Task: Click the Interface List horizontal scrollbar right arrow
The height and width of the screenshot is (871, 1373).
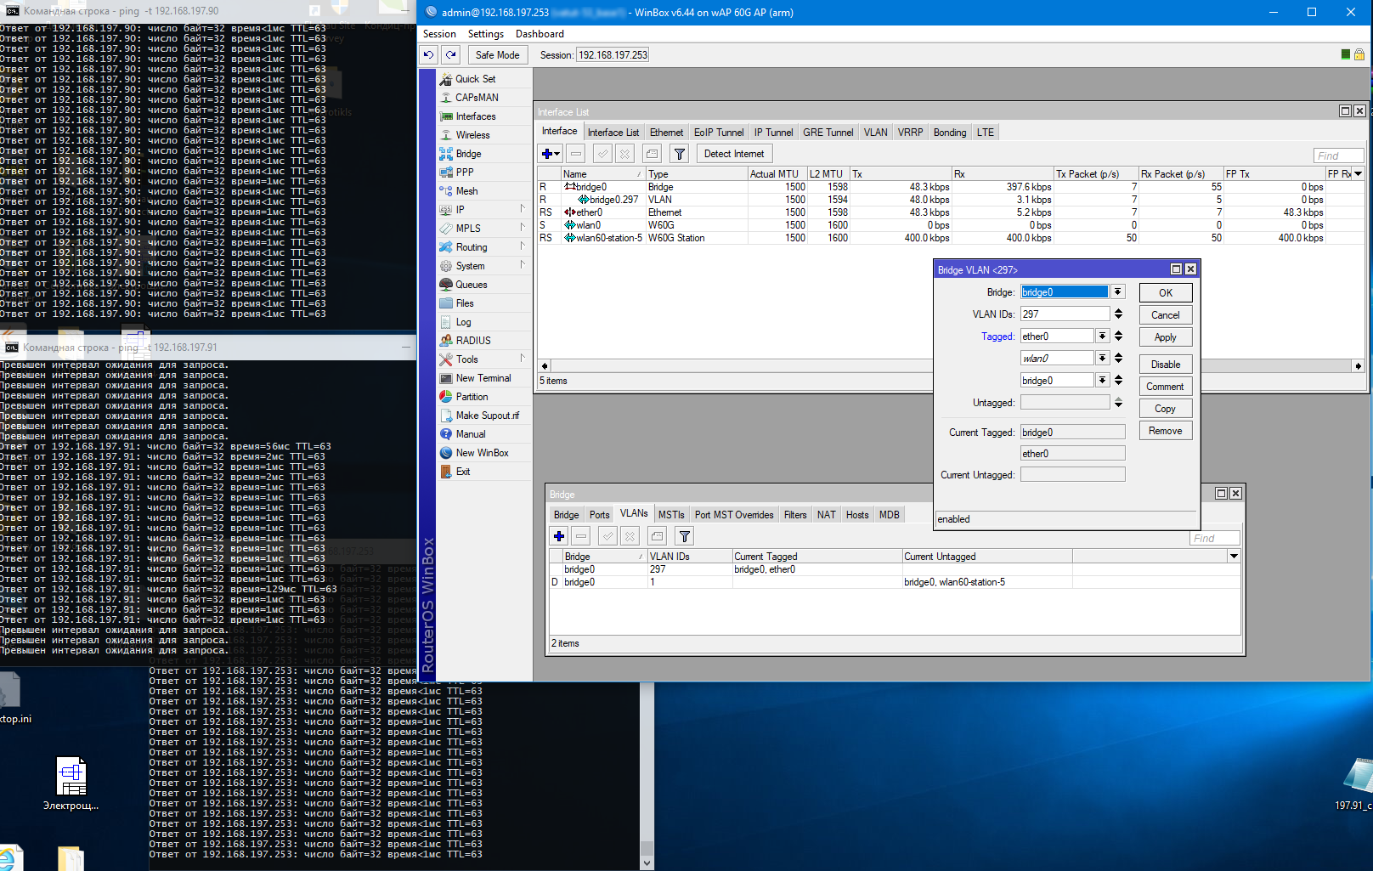Action: pyautogui.click(x=1358, y=366)
